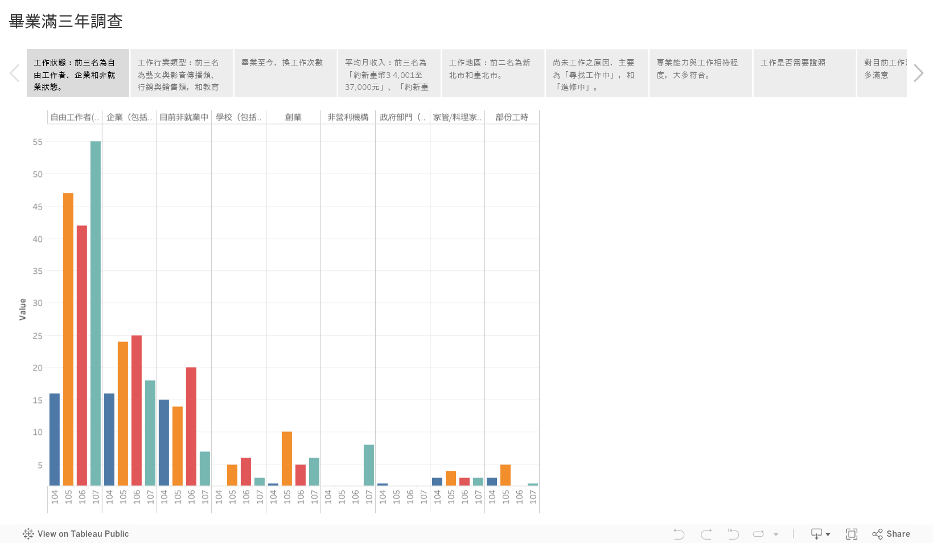Click the orange 105 bar for 創業
Screen dimensions: 933x543
pyautogui.click(x=287, y=458)
